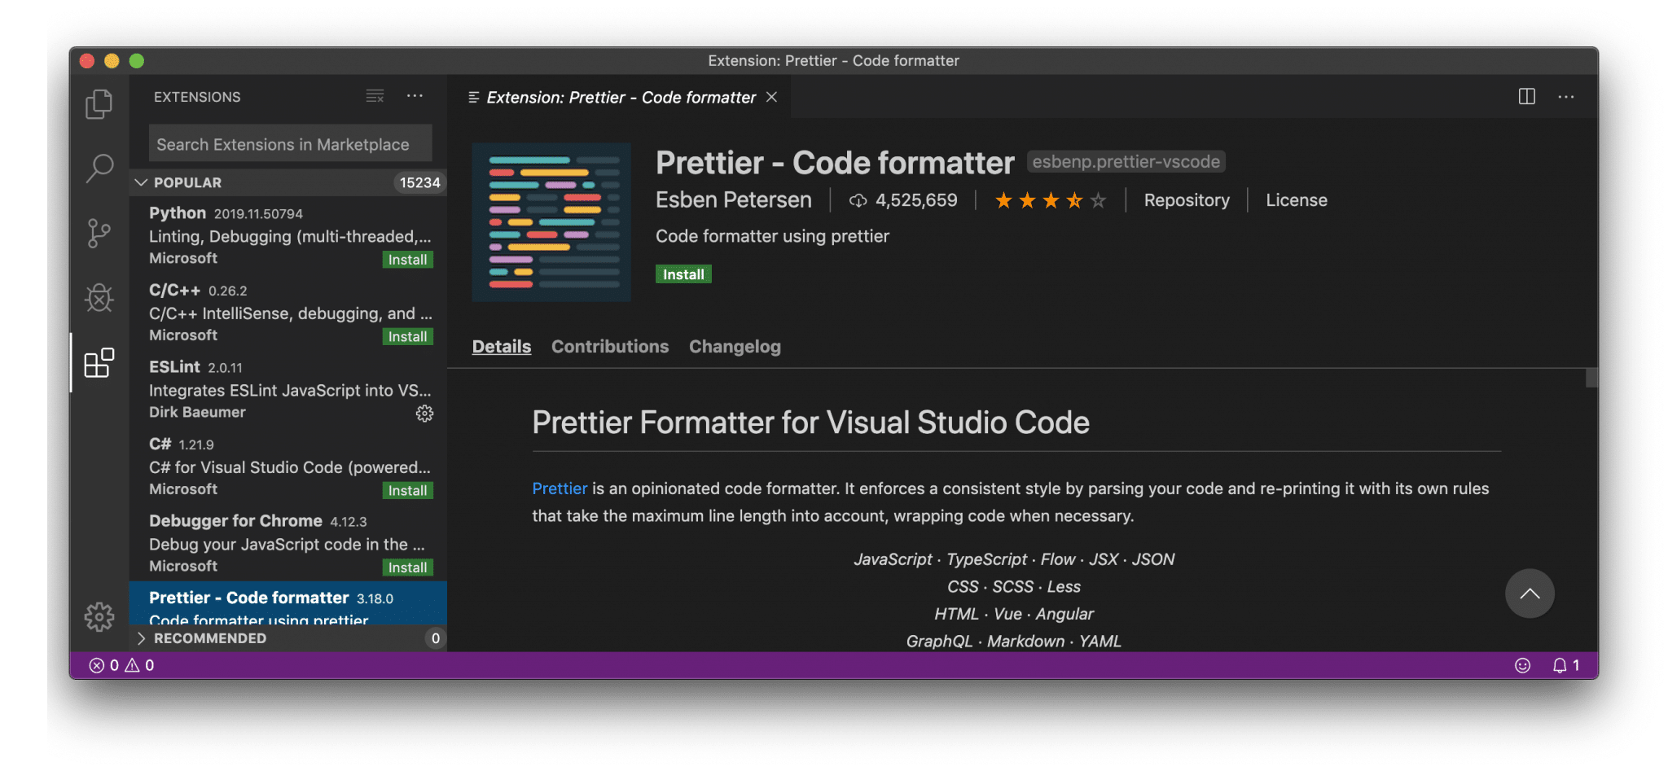Open More Actions menu in Extensions panel
This screenshot has height=771, width=1668.
pyautogui.click(x=415, y=96)
